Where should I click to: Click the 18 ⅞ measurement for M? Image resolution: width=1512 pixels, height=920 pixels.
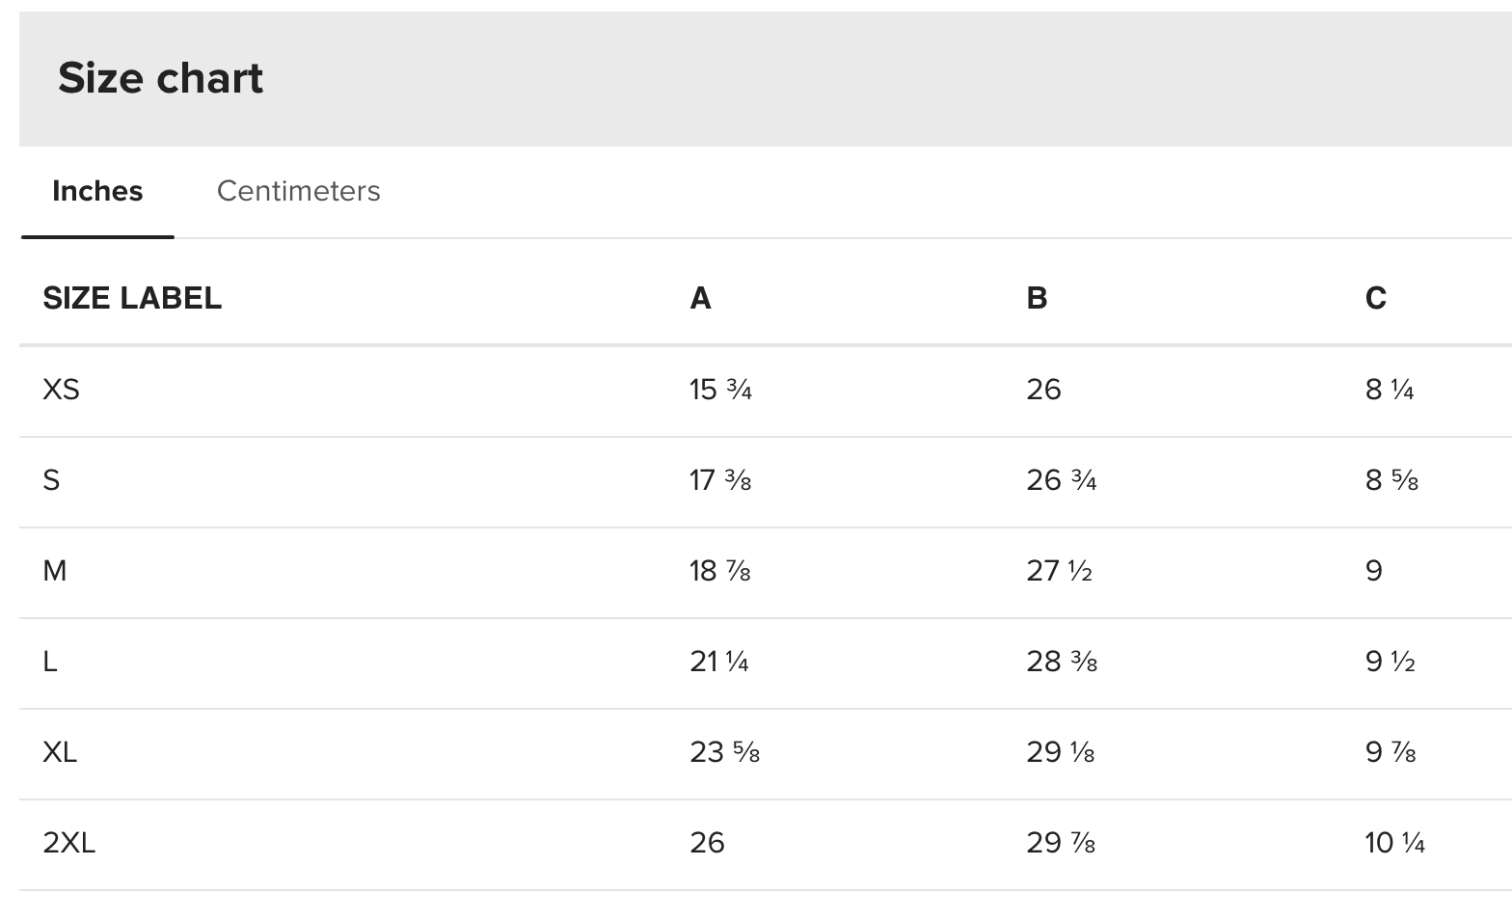click(719, 571)
